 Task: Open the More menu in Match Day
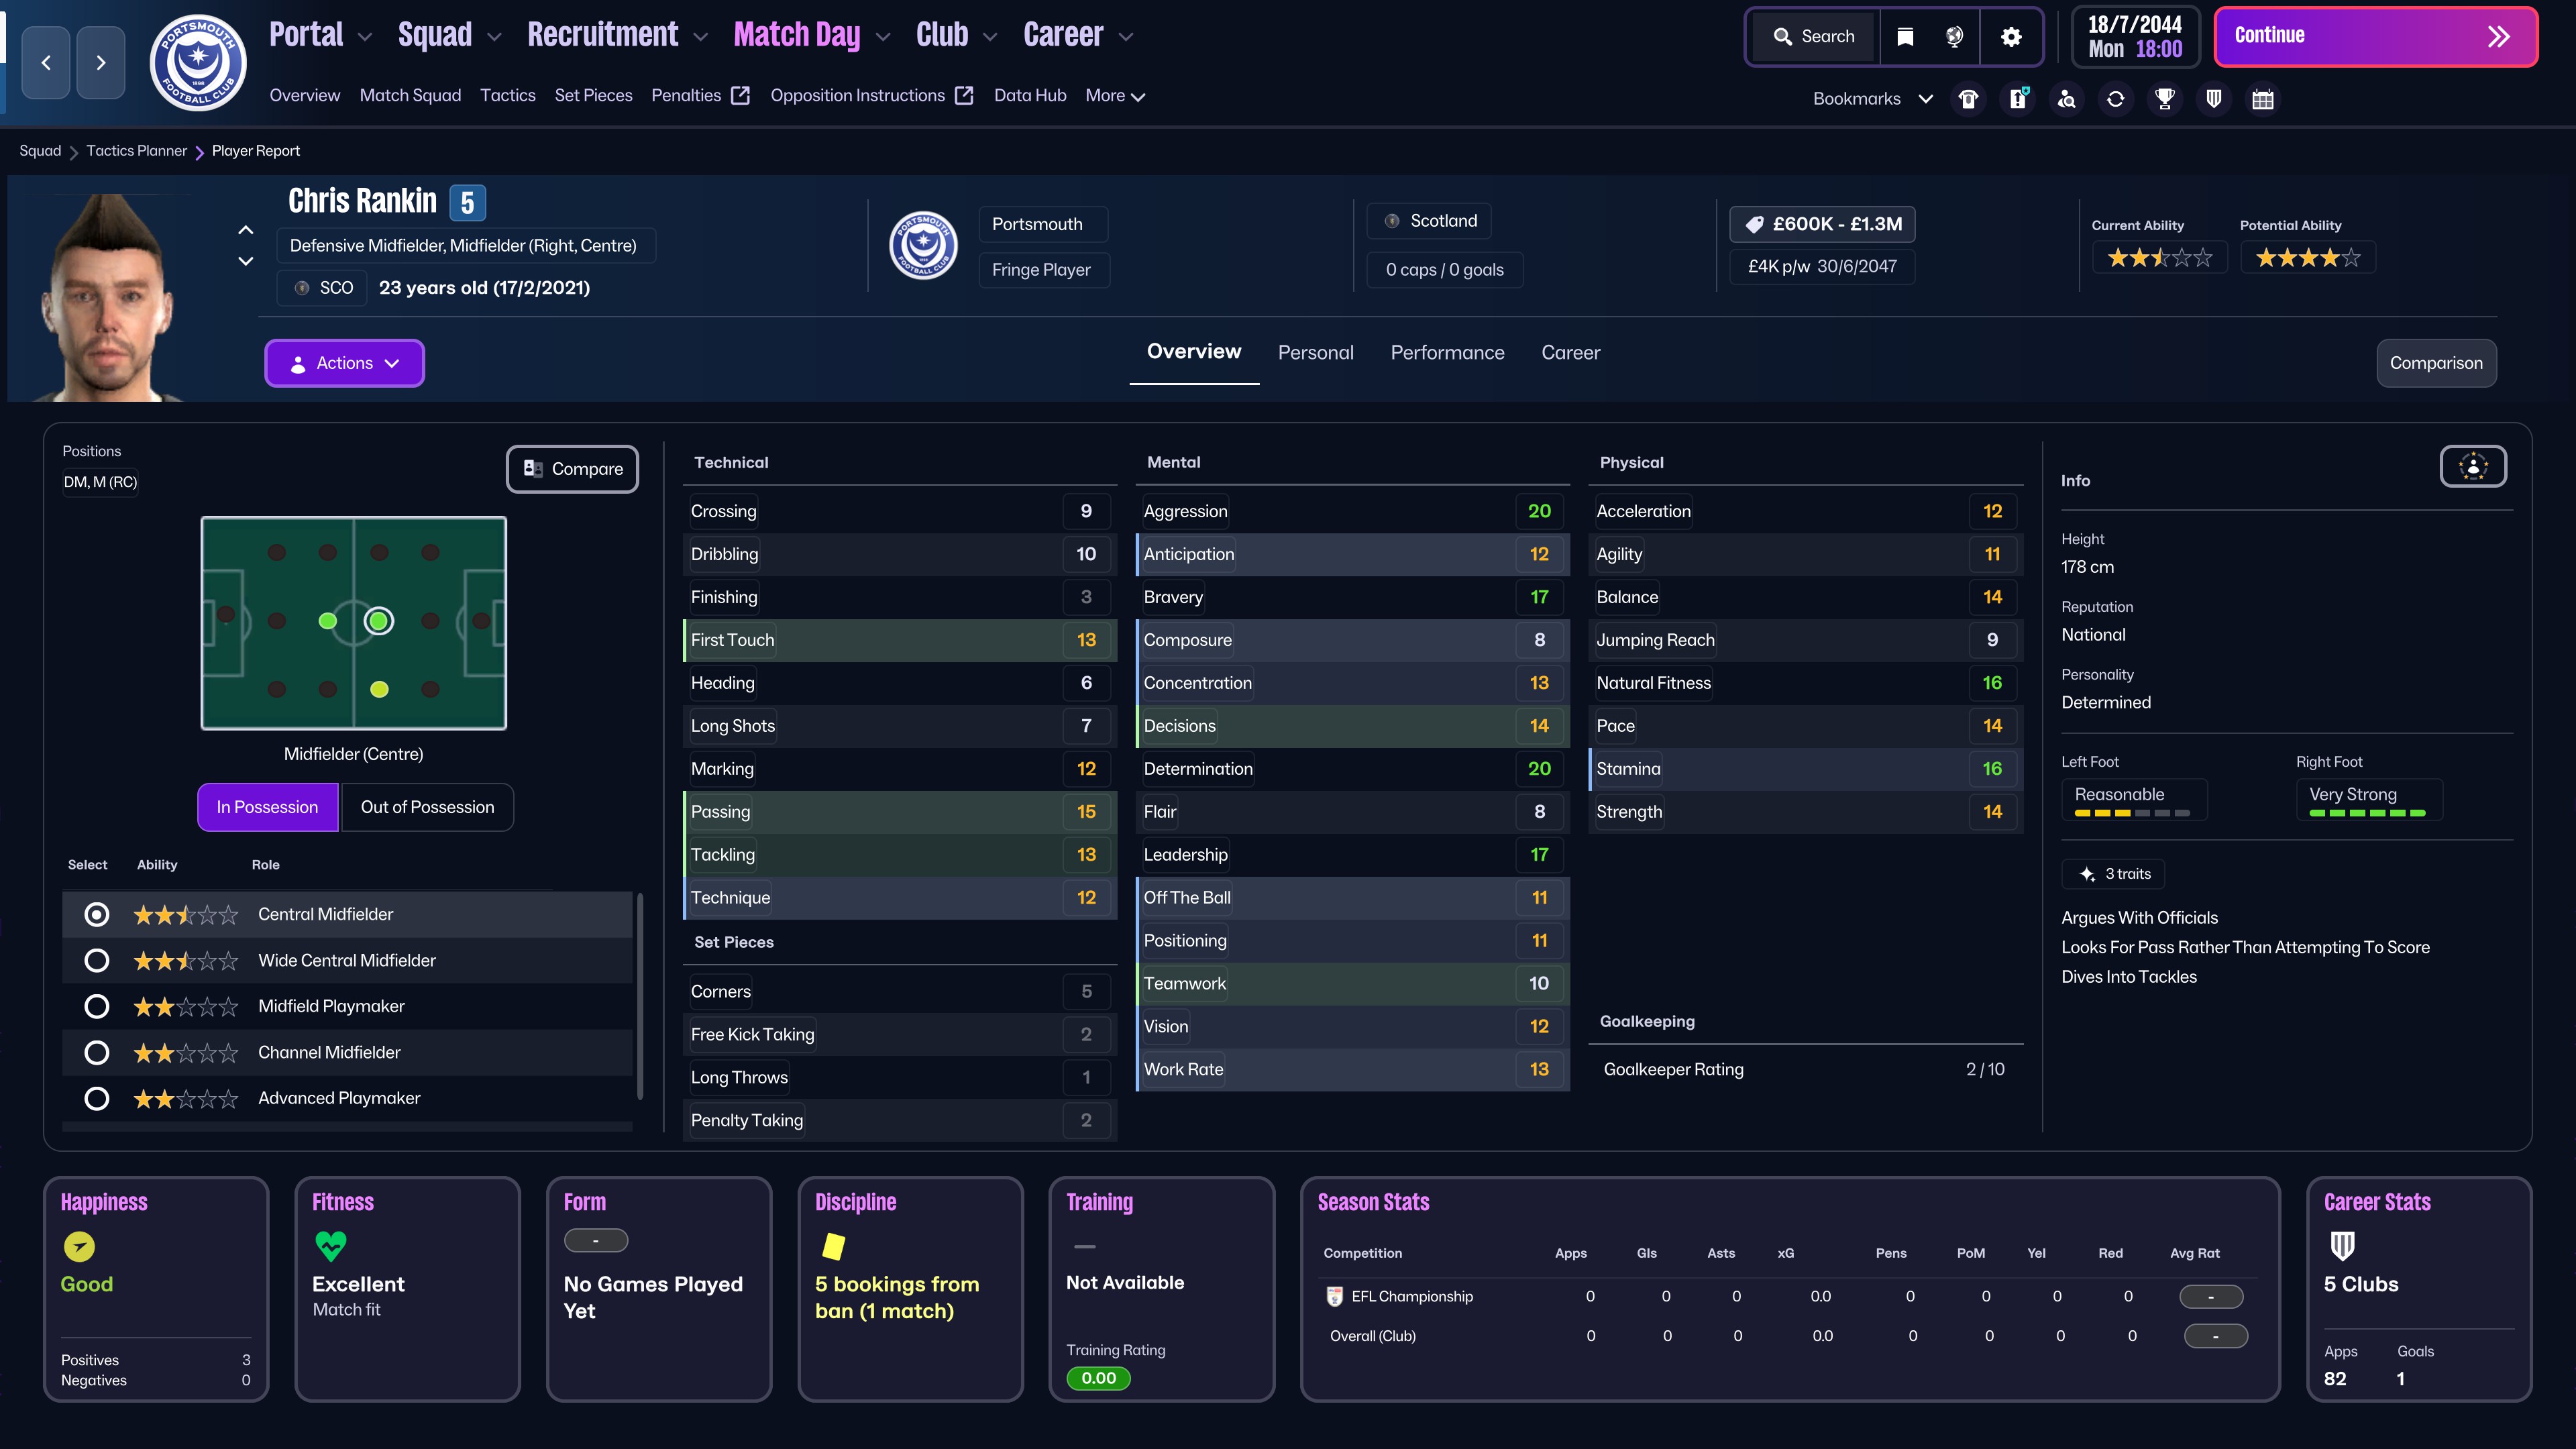(1114, 96)
